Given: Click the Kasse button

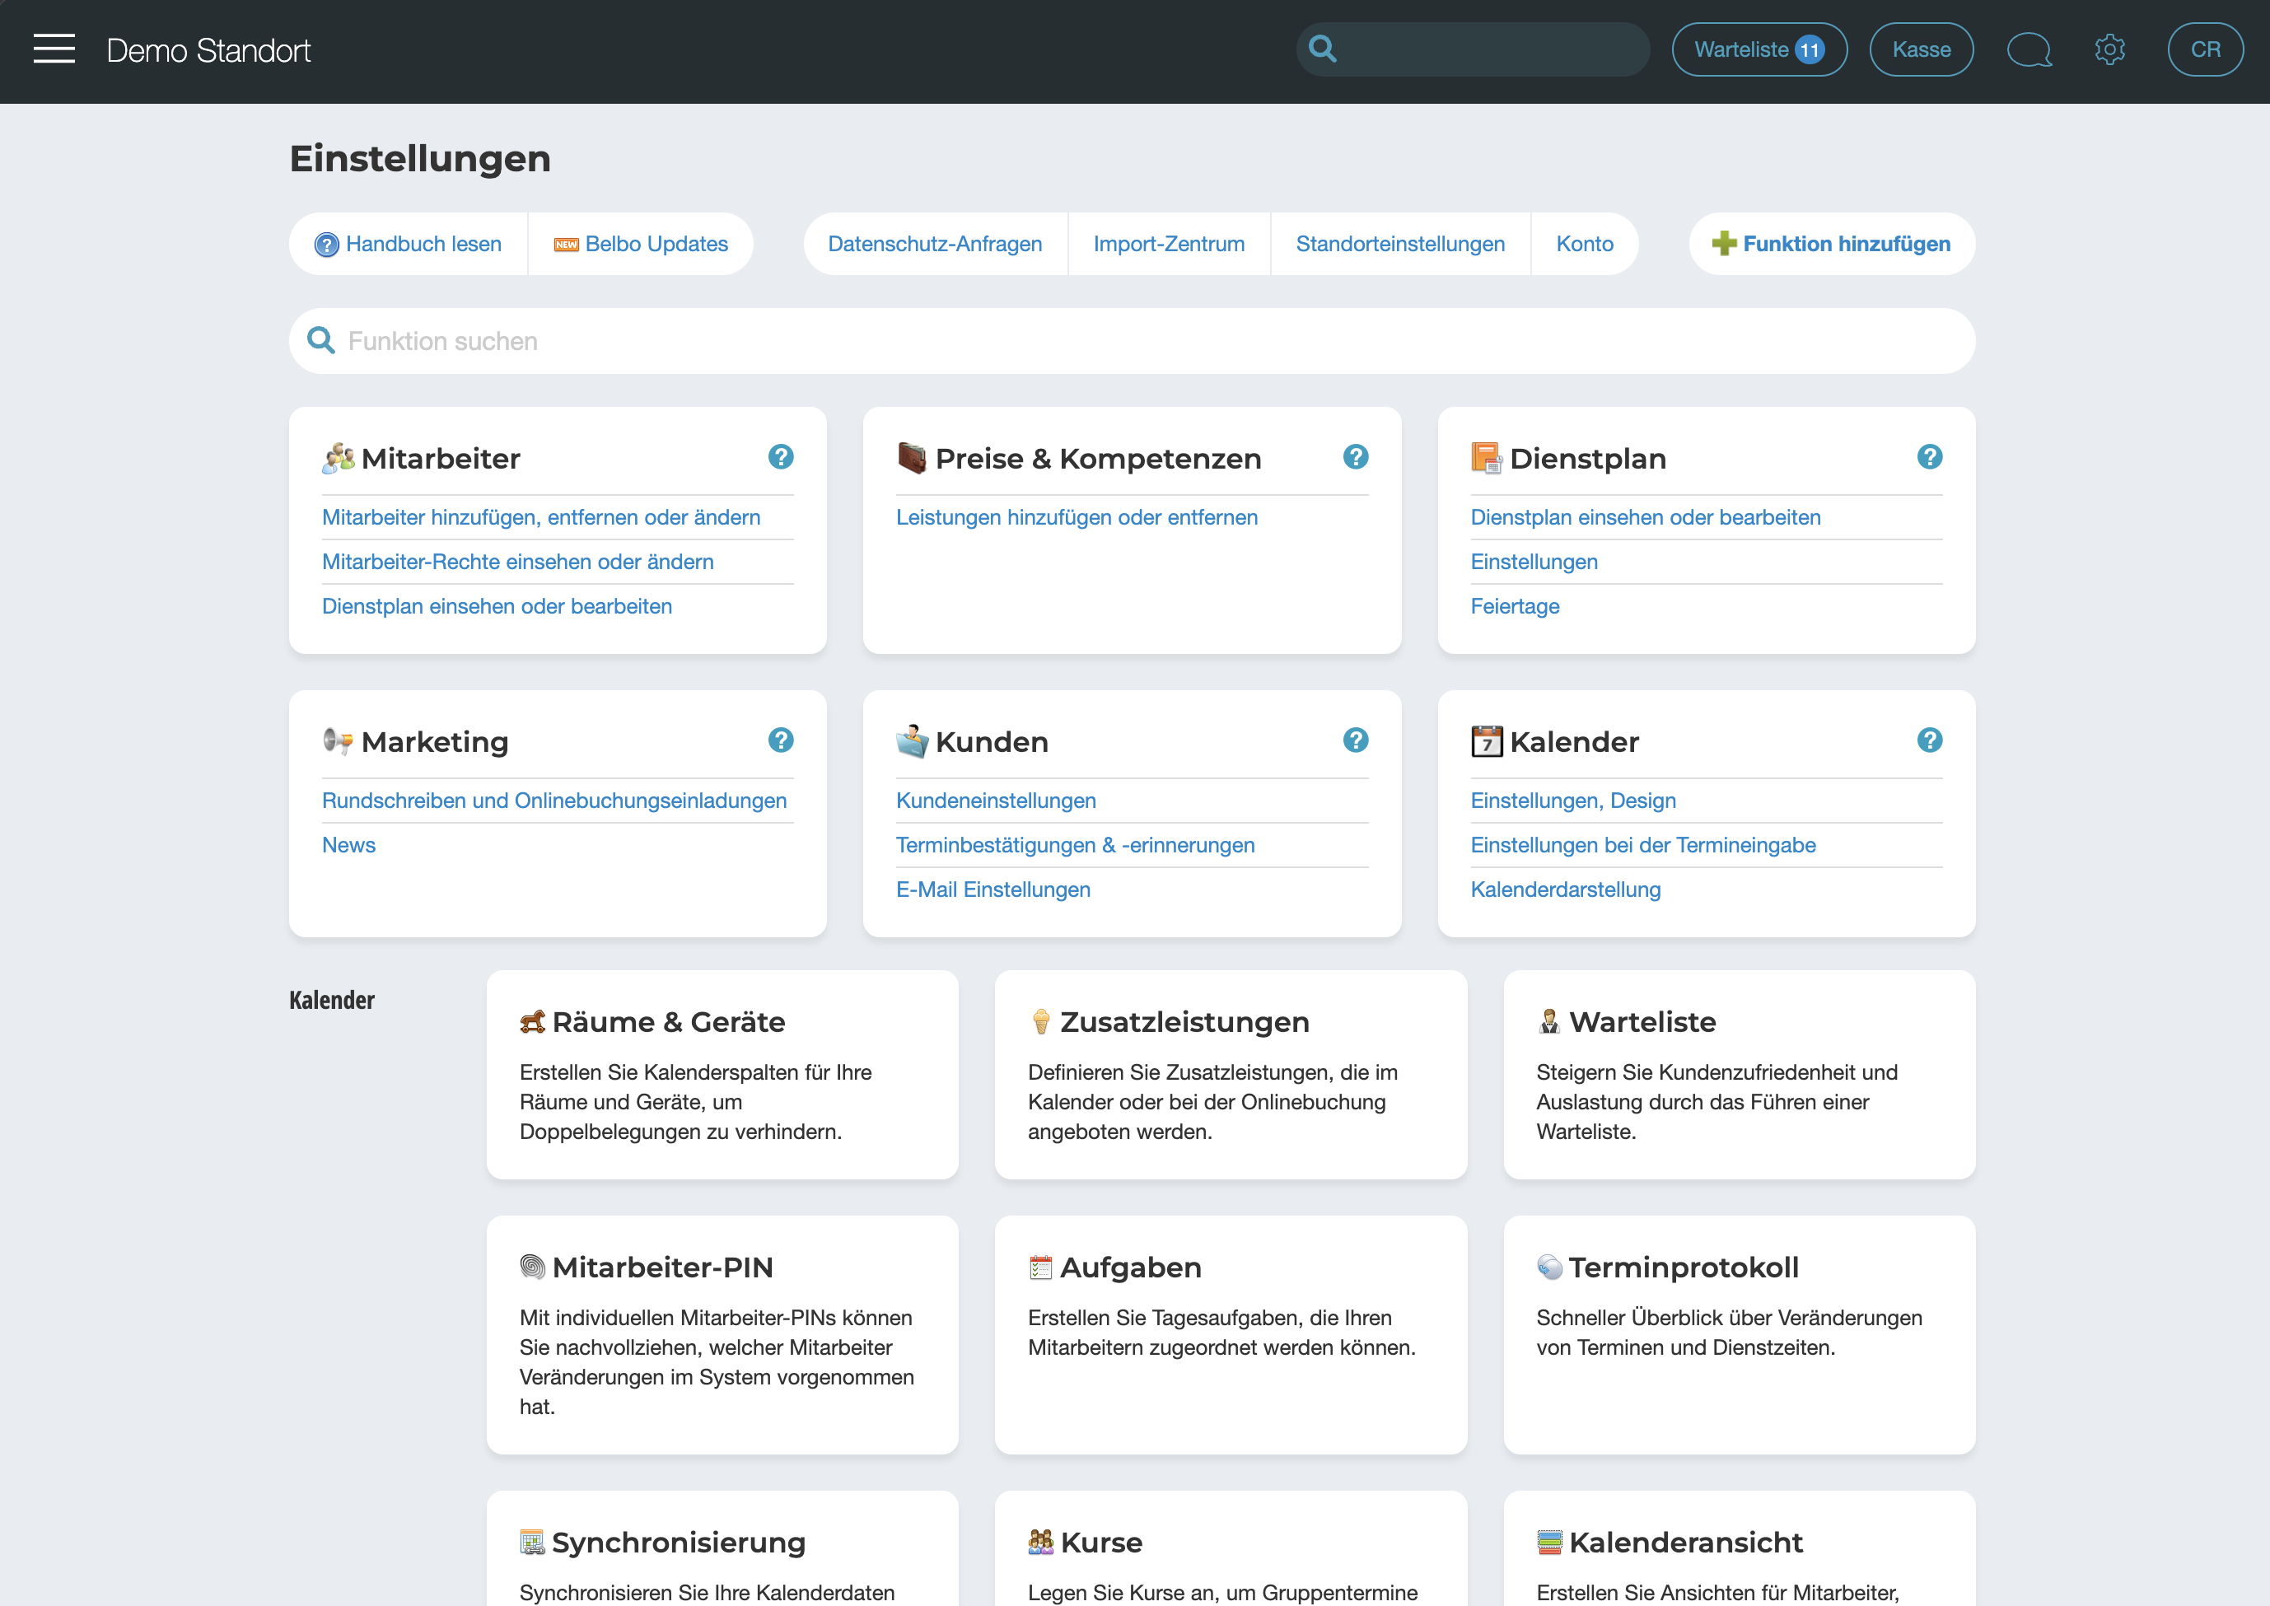Looking at the screenshot, I should 1920,49.
